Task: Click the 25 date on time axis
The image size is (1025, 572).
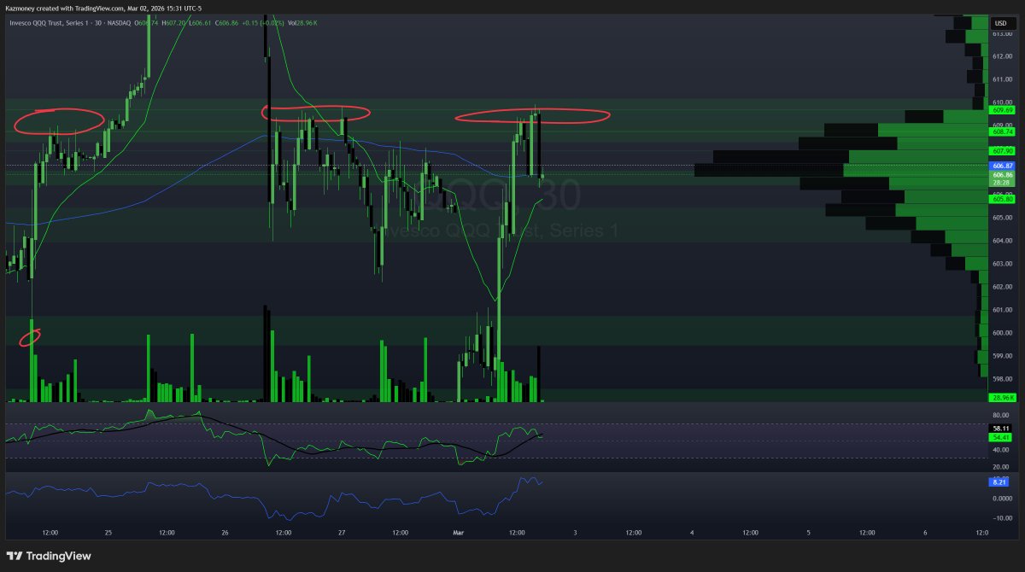Action: pyautogui.click(x=108, y=533)
